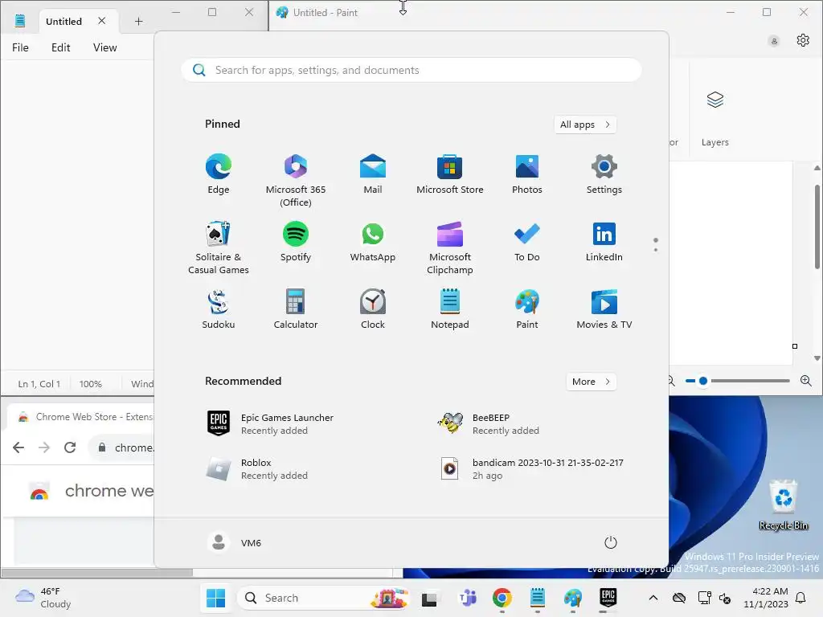The image size is (823, 617).
Task: Launch Microsoft 365 (Office) pinned app
Action: pos(296,181)
